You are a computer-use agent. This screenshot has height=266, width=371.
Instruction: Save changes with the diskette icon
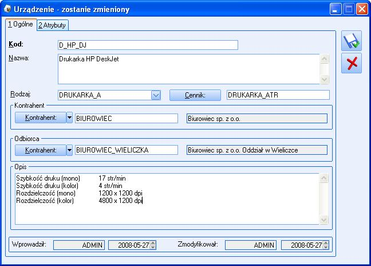pyautogui.click(x=352, y=41)
